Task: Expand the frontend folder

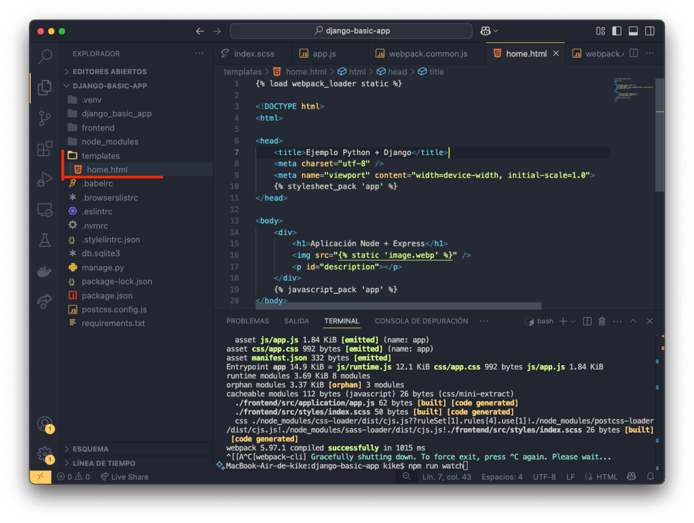Action: click(x=136, y=127)
